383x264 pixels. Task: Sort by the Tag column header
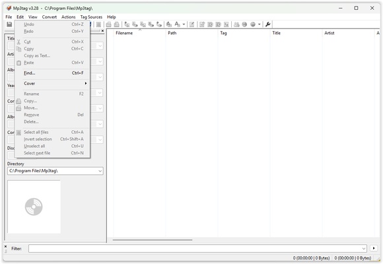[x=244, y=33]
